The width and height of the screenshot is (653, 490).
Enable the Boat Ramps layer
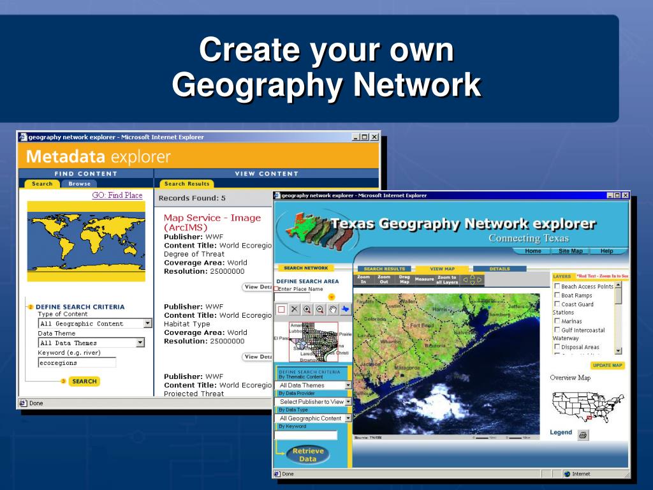point(557,295)
